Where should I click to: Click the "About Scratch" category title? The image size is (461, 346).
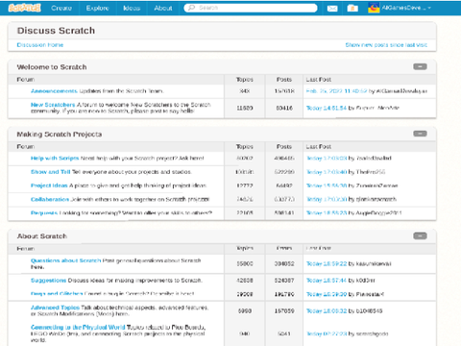(x=42, y=236)
